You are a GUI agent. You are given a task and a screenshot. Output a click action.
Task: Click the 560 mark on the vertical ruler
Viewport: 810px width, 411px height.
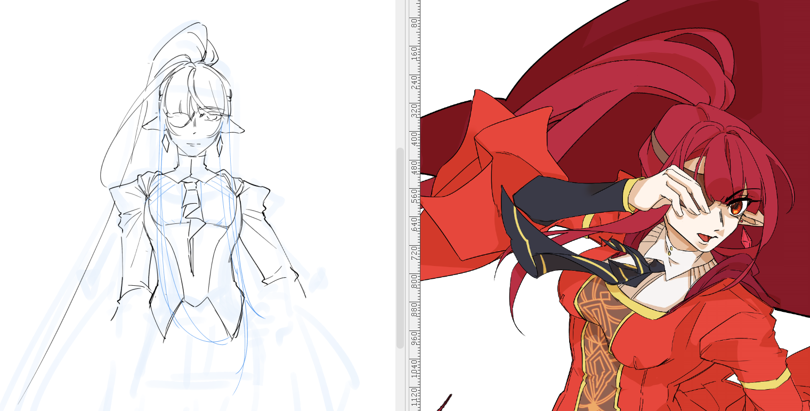click(x=414, y=196)
